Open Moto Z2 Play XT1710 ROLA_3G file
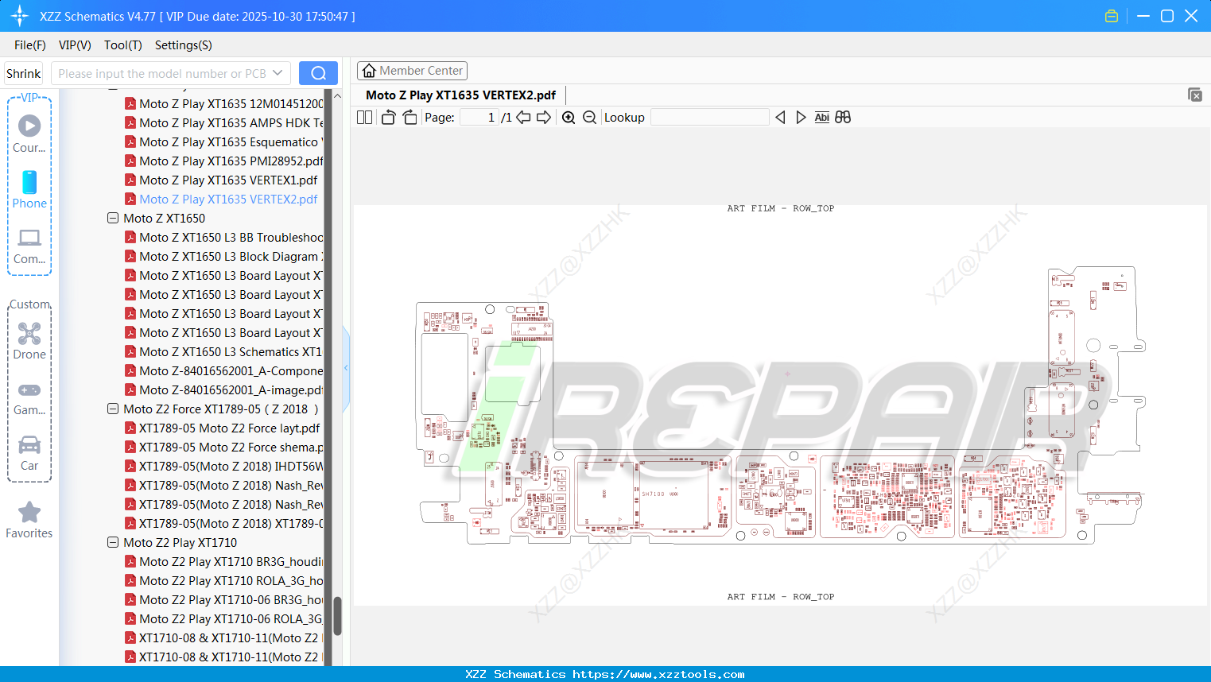The height and width of the screenshot is (682, 1211). (231, 581)
